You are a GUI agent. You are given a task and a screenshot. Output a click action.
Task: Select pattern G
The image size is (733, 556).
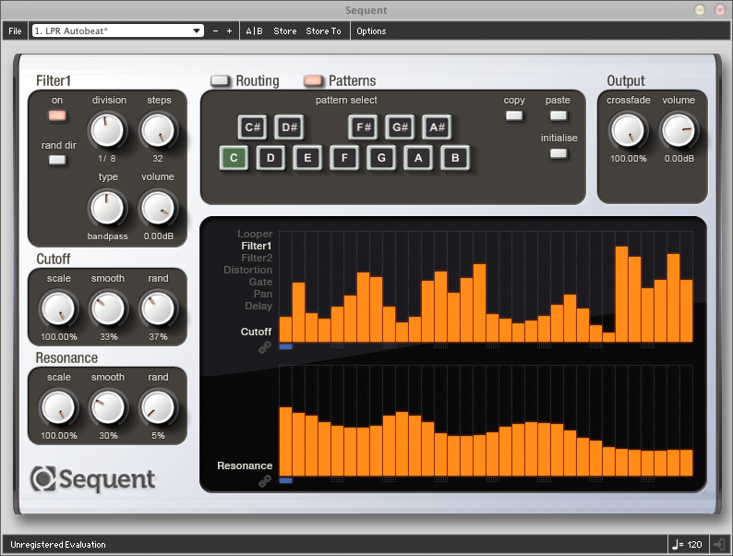[x=381, y=158]
